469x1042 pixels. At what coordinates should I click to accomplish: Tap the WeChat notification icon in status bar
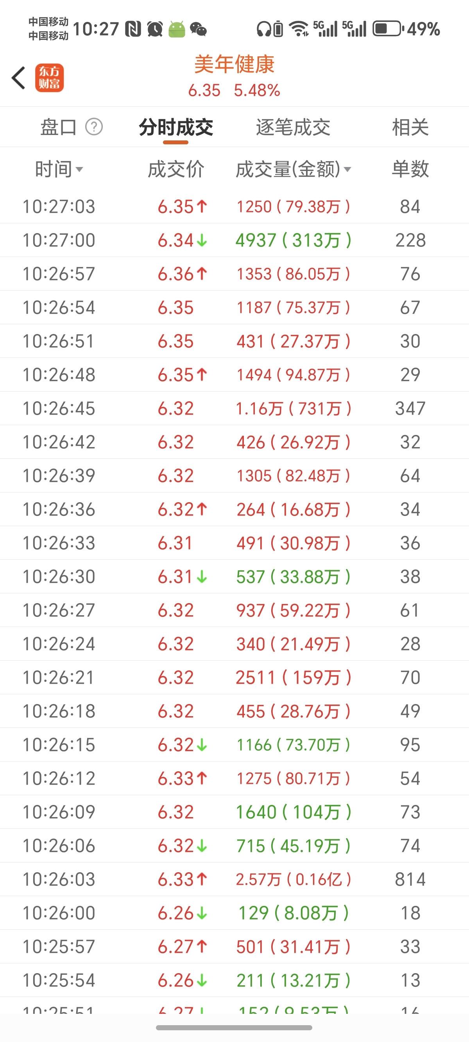pos(198,29)
